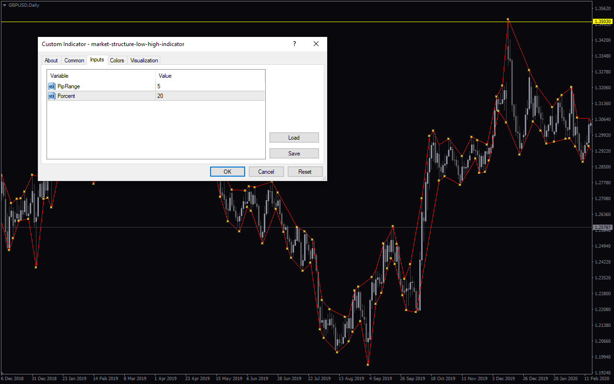The height and width of the screenshot is (384, 614).
Task: Click the Value column header
Action: (x=211, y=76)
